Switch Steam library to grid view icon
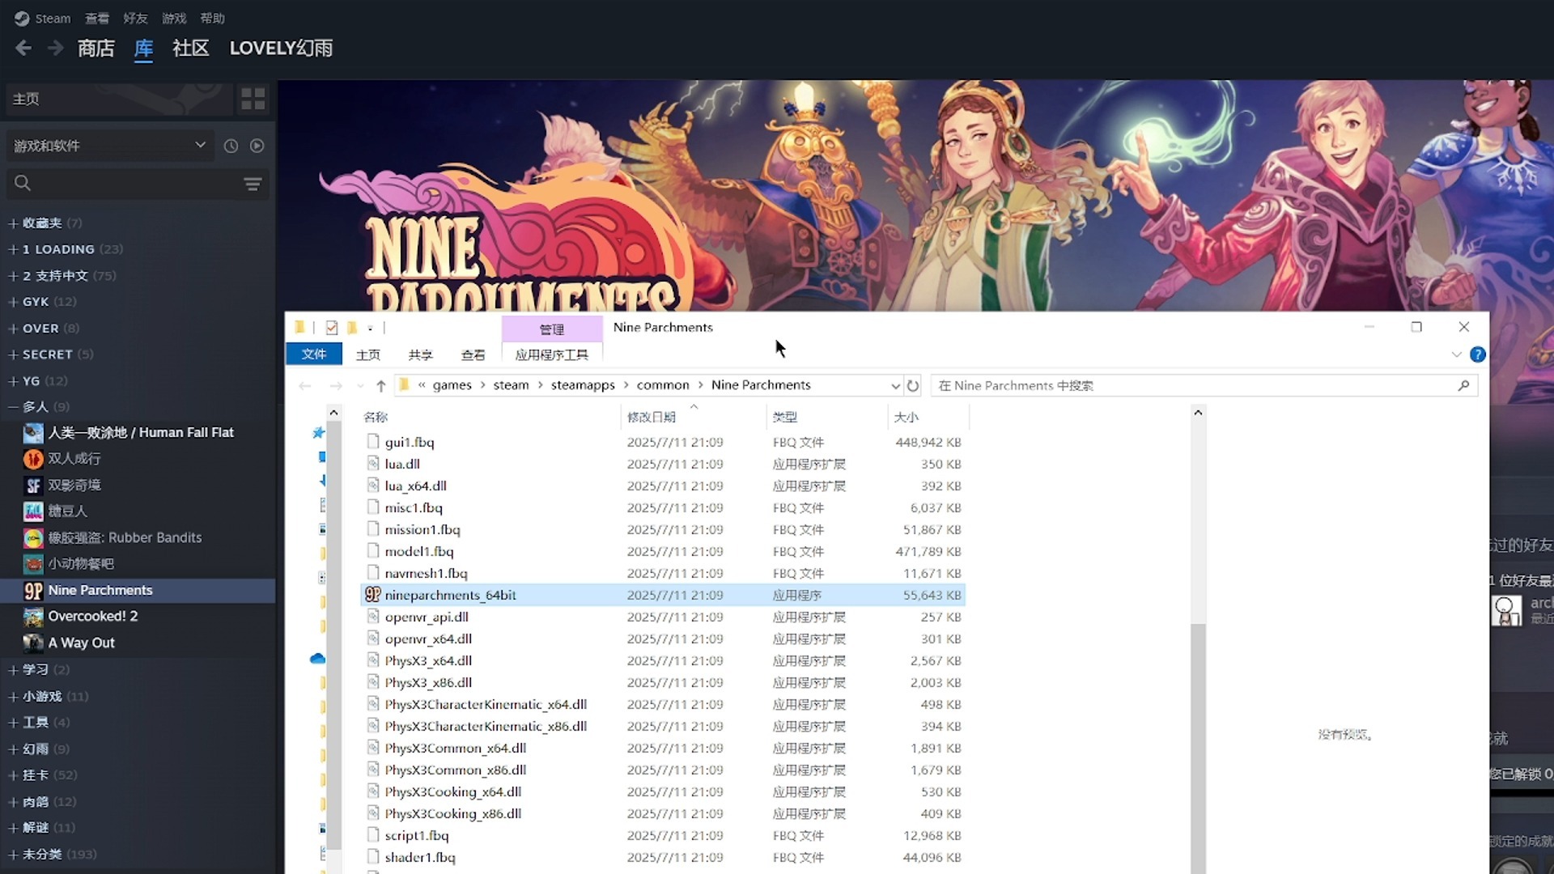The image size is (1554, 874). [253, 99]
